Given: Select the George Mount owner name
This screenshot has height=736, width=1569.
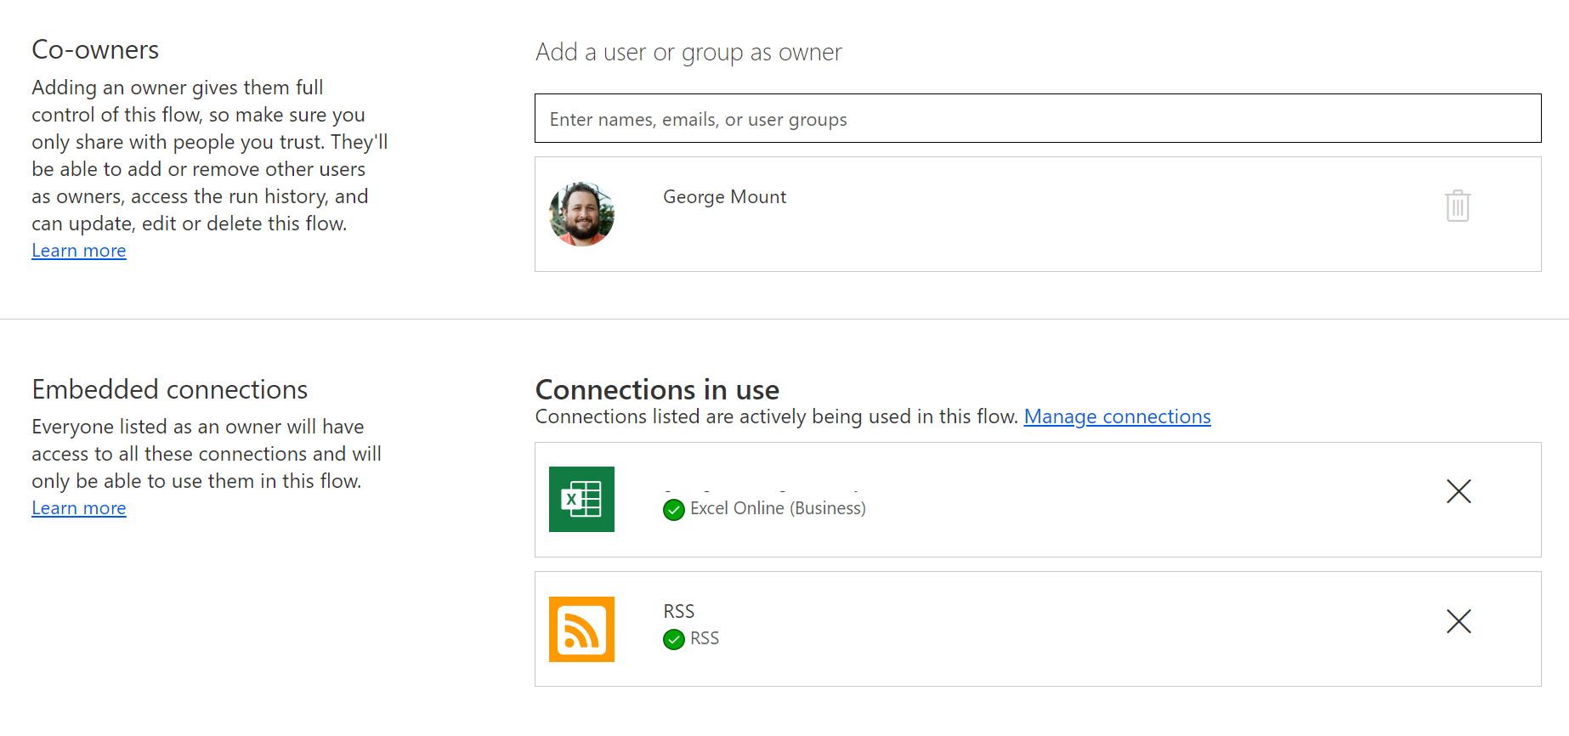Looking at the screenshot, I should (724, 197).
